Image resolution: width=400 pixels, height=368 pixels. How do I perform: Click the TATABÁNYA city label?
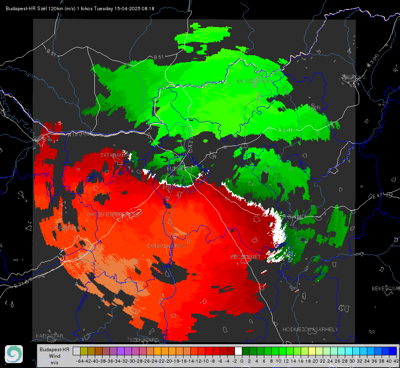pos(115,155)
